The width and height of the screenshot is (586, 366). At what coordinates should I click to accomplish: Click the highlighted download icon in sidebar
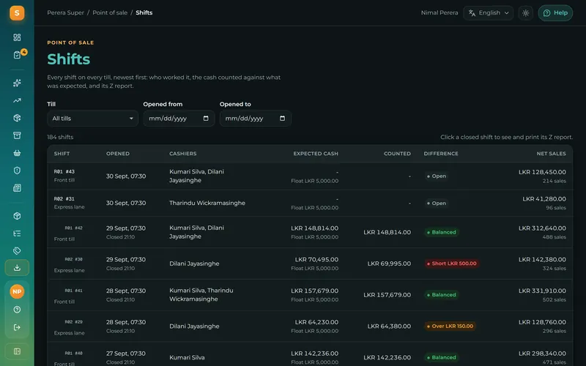tap(17, 268)
